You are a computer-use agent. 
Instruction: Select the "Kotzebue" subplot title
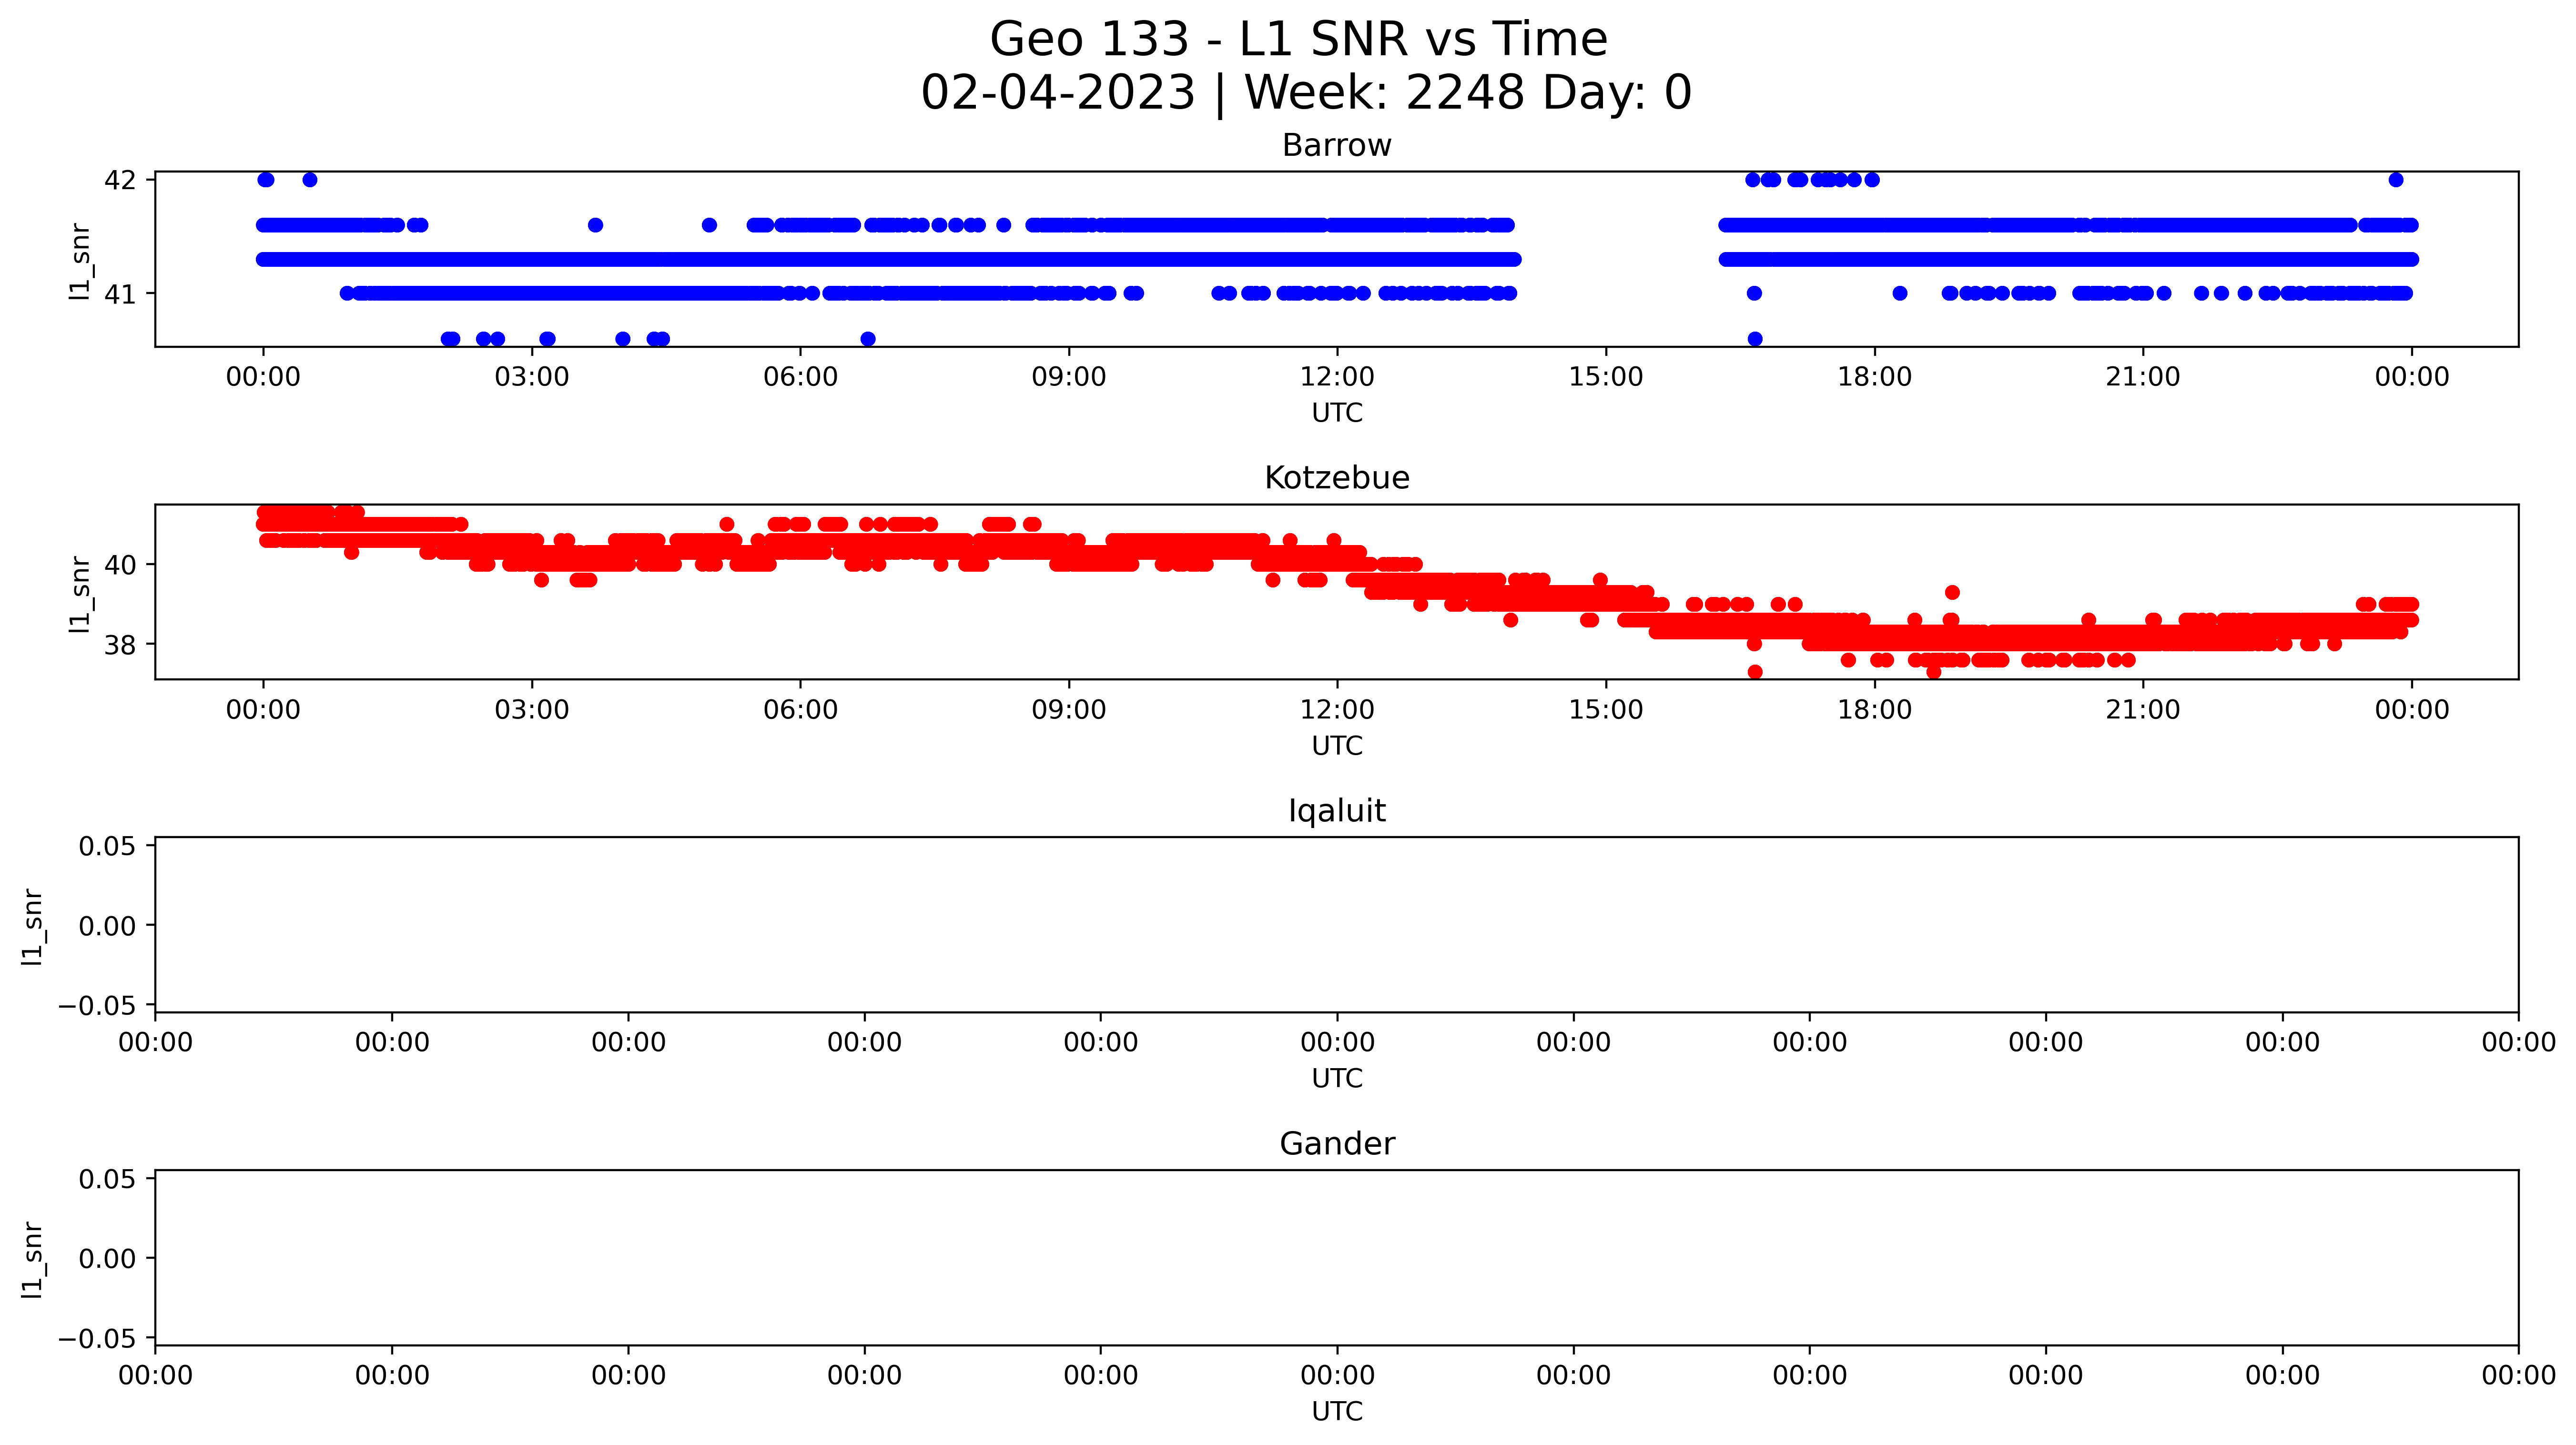1337,478
